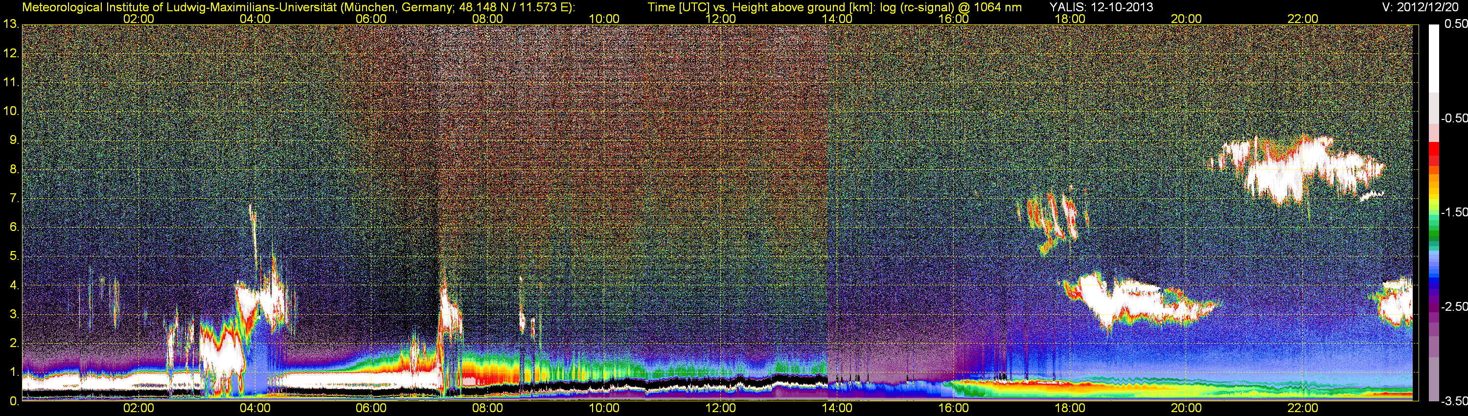
Task: Click the 18:00 label on the top time axis
Action: point(1070,19)
